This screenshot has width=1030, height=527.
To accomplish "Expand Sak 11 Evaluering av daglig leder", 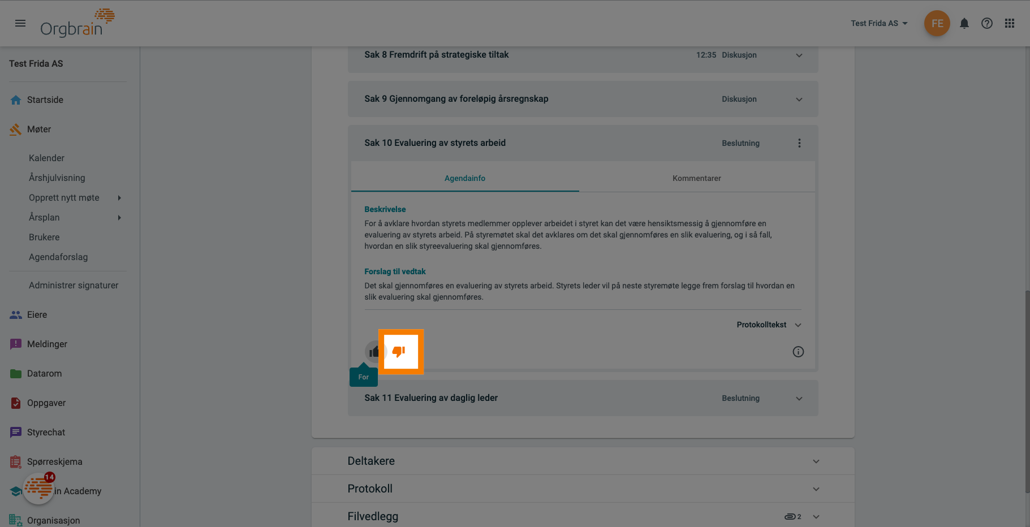I will [x=799, y=398].
